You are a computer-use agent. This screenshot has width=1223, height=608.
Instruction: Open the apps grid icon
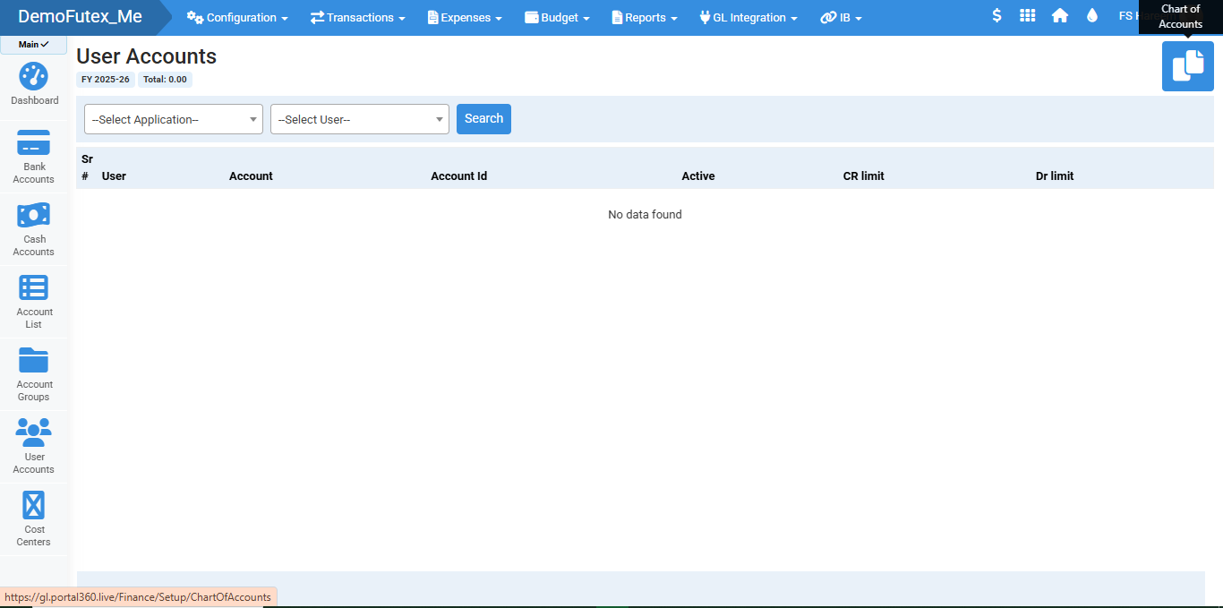(1028, 16)
